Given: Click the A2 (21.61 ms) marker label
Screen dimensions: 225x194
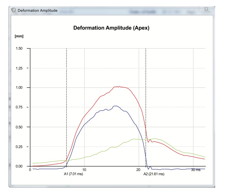Looking at the screenshot, I should [154, 174].
